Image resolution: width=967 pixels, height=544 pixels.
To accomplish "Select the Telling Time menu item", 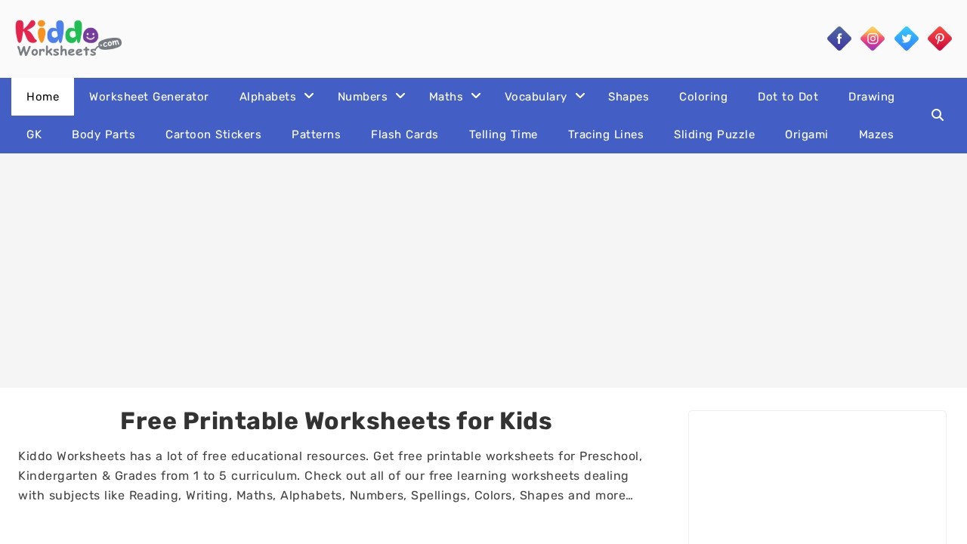I will point(503,134).
